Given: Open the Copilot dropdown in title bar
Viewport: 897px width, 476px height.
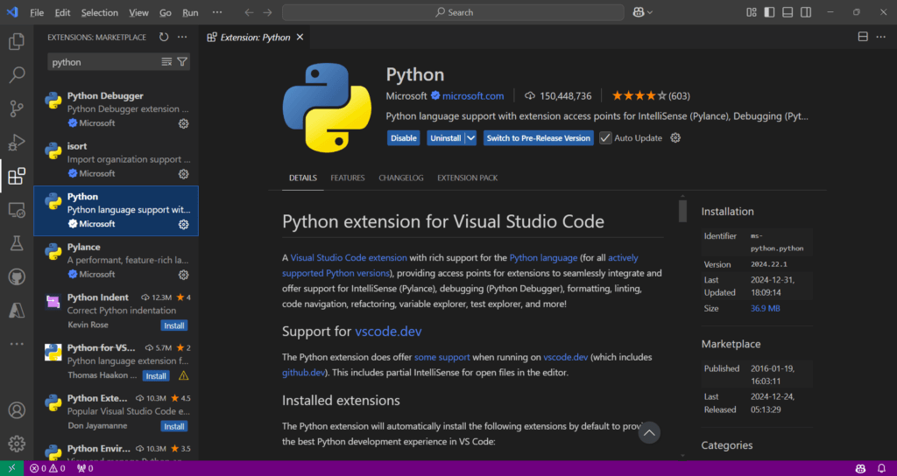Looking at the screenshot, I should [643, 12].
